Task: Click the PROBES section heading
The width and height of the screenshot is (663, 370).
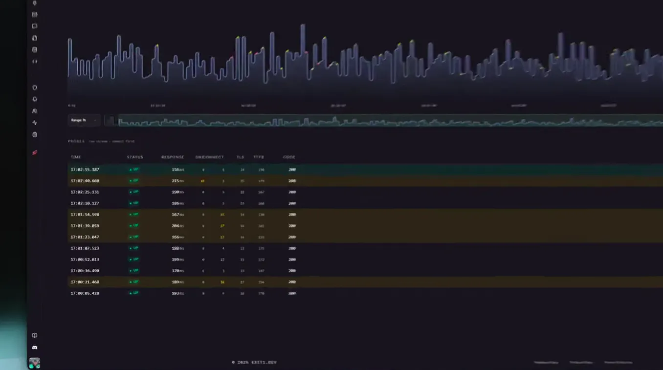Action: pos(76,141)
